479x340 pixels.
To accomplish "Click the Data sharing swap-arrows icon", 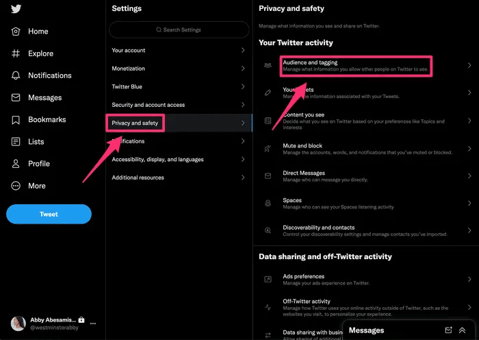I will [x=268, y=335].
